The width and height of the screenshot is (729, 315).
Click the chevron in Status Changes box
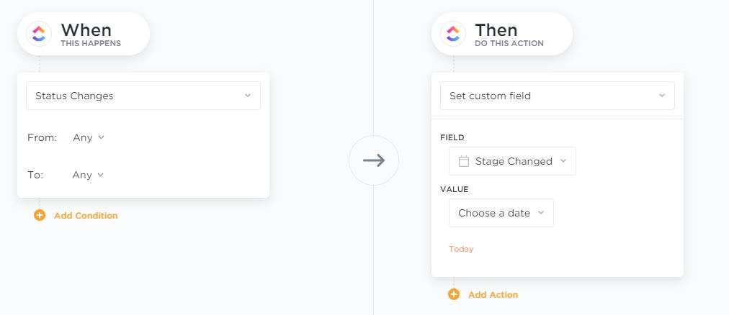[248, 96]
